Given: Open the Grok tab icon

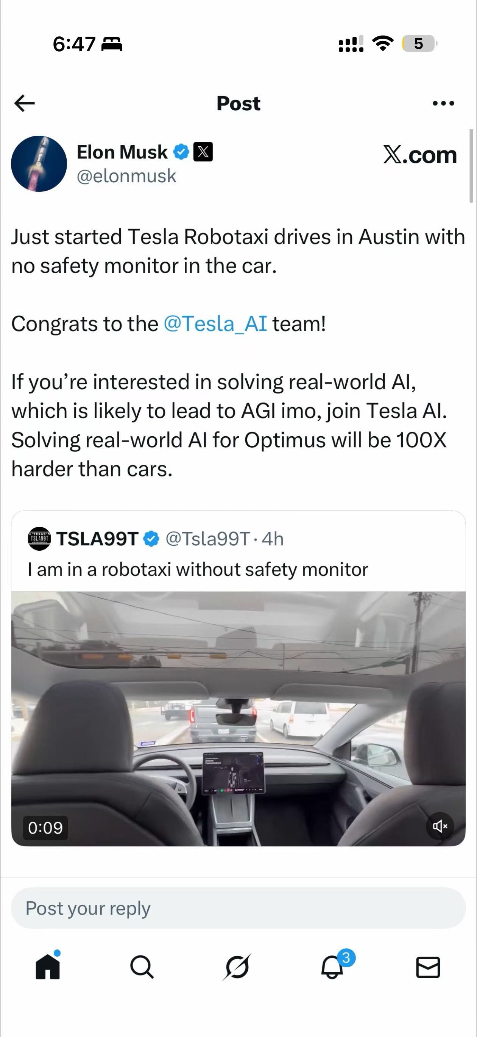Looking at the screenshot, I should (237, 967).
